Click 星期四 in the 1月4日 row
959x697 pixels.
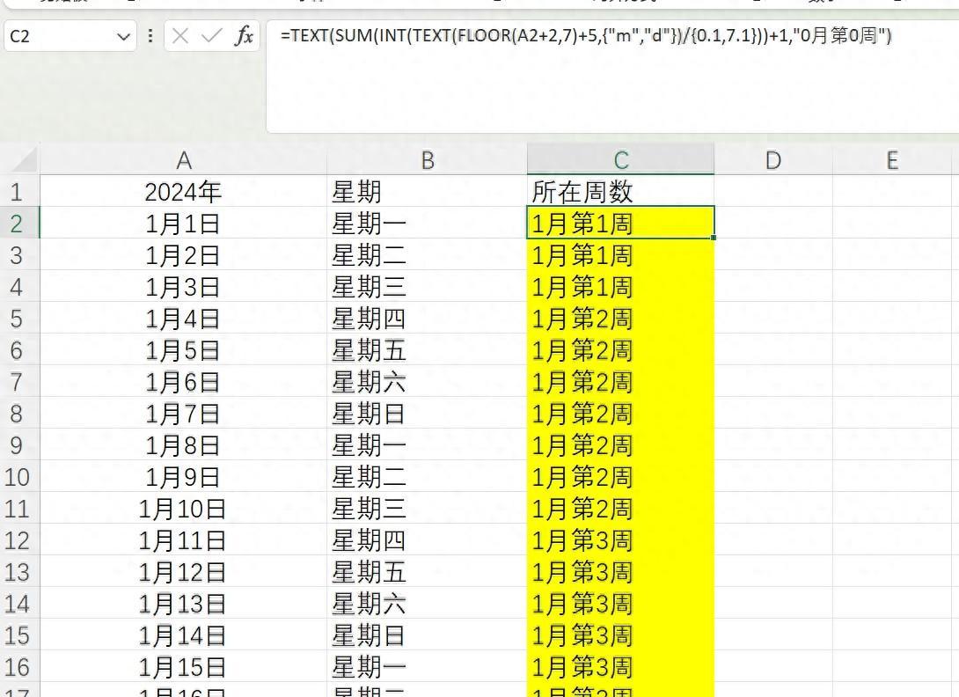click(427, 319)
